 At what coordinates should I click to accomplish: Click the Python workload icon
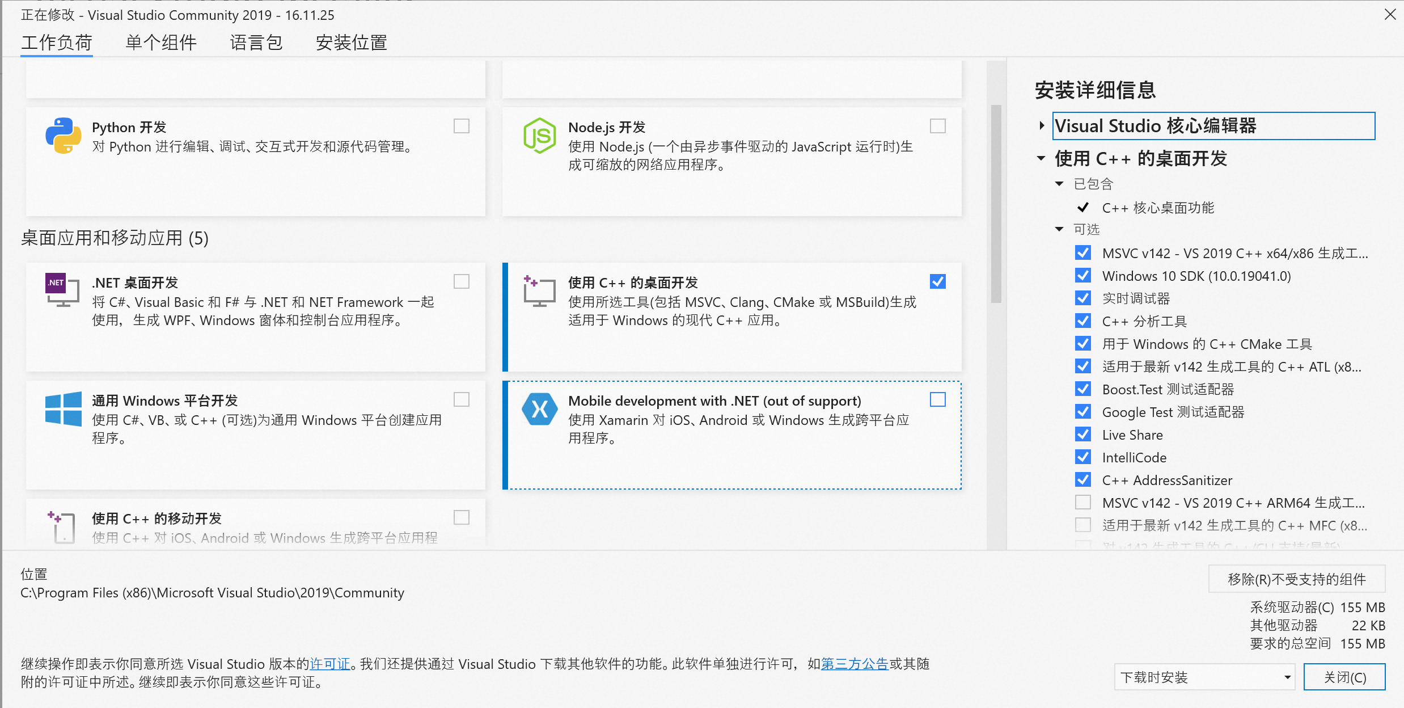point(63,136)
